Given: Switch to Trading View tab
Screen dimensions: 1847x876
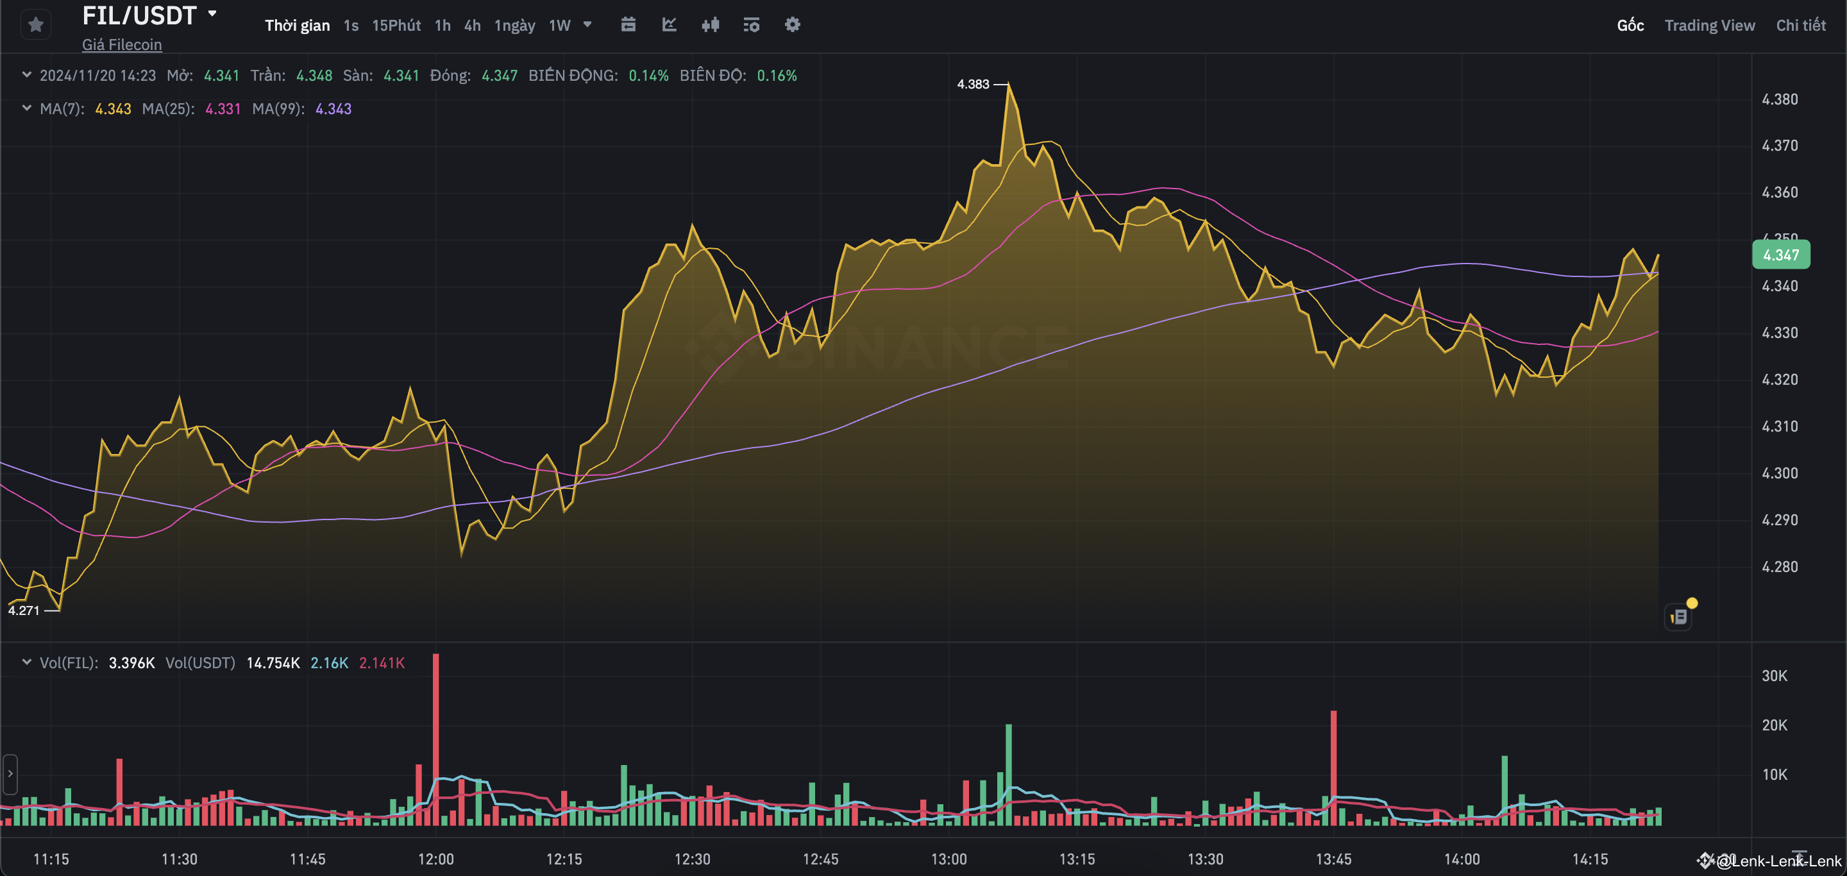Looking at the screenshot, I should 1709,25.
